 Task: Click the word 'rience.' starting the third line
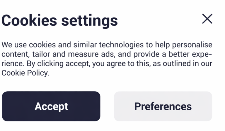(13, 64)
